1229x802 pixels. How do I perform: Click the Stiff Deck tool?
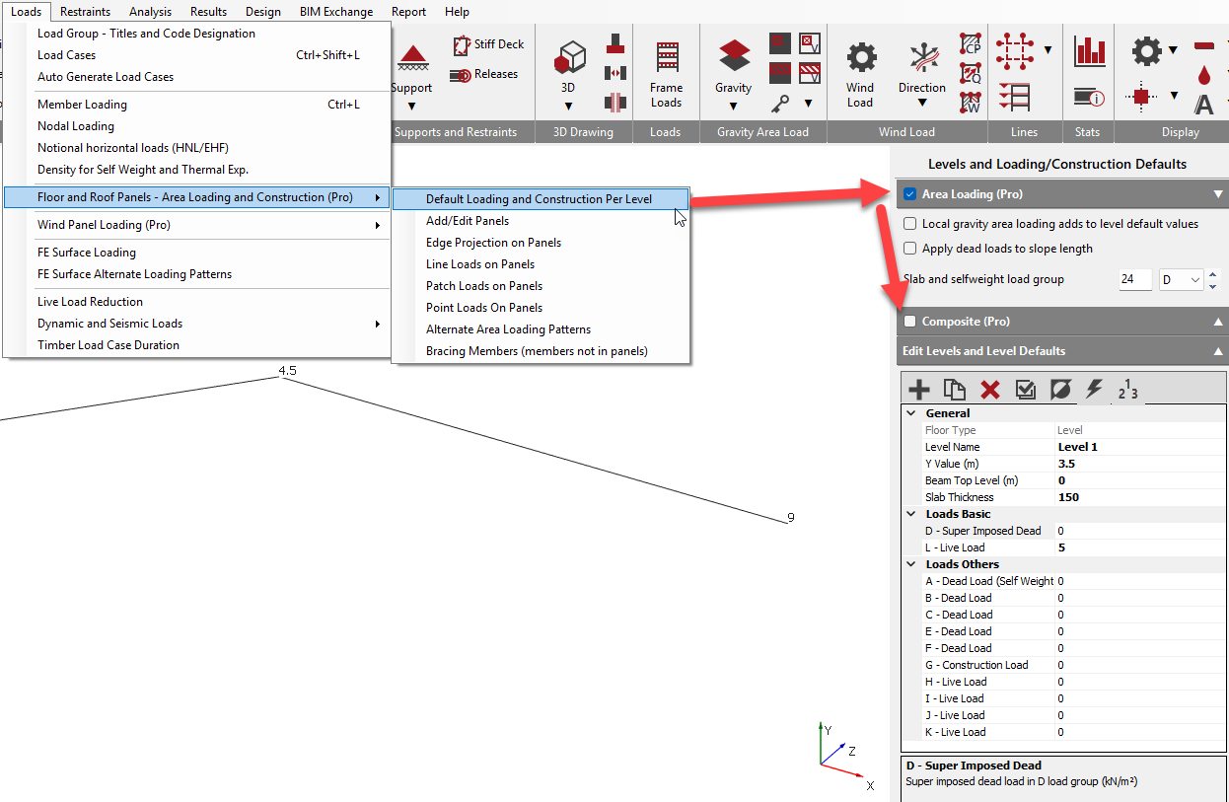coord(488,44)
